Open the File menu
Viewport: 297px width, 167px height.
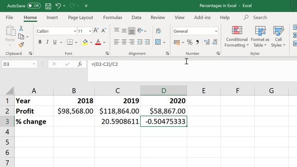[9, 18]
